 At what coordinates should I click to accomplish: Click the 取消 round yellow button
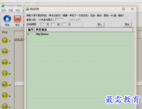(5, 52)
